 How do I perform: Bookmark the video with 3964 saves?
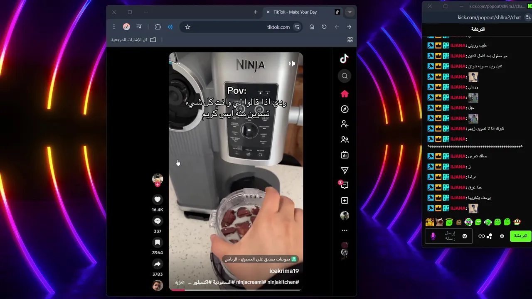(x=158, y=242)
